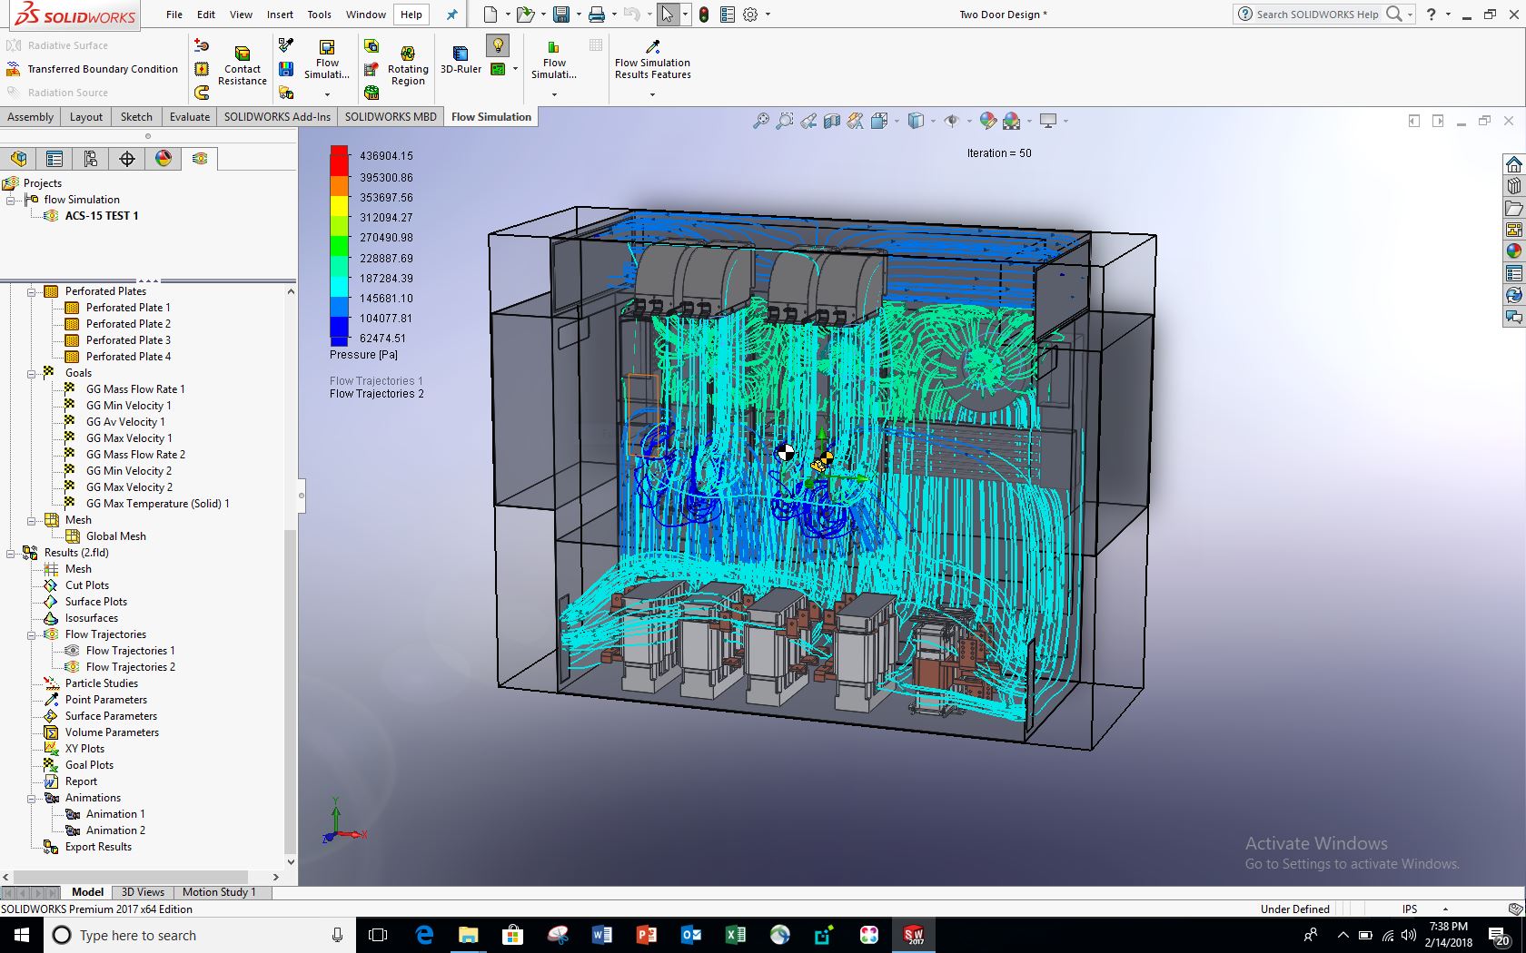Switch to the Evaluate tab
Image resolution: width=1526 pixels, height=953 pixels.
coord(190,117)
